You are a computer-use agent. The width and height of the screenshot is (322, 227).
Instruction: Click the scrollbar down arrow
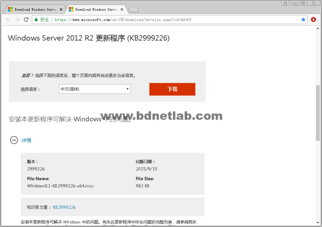(x=318, y=222)
